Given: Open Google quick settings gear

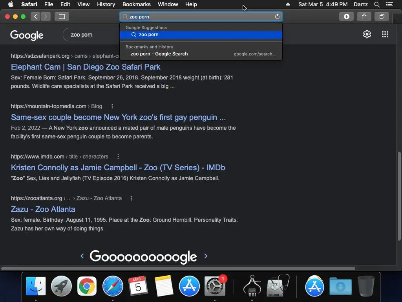Looking at the screenshot, I should coord(367,34).
